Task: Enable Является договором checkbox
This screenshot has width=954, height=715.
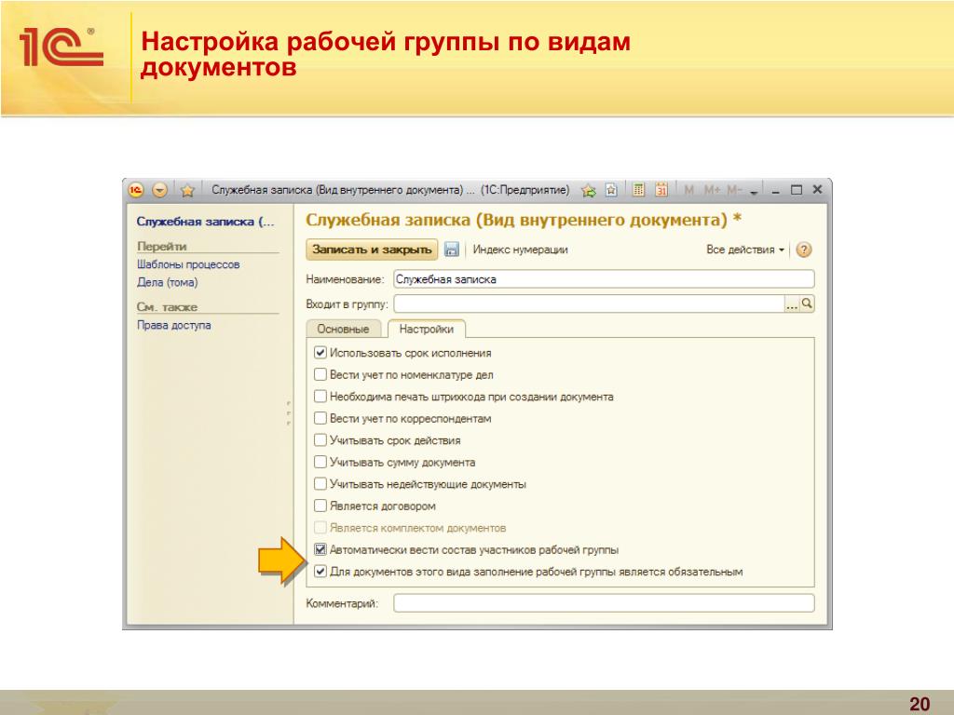Action: click(320, 506)
